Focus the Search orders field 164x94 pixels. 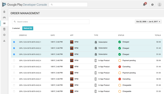pos(51,22)
